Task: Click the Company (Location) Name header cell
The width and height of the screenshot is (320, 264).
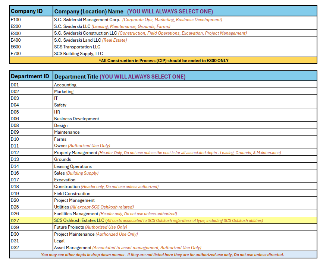Action: tap(185, 11)
